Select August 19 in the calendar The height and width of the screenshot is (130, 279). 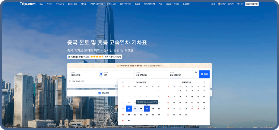pos(141,108)
